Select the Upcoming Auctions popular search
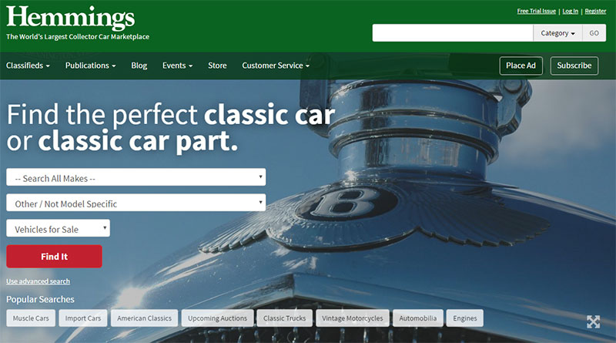Image resolution: width=616 pixels, height=343 pixels. 217,318
